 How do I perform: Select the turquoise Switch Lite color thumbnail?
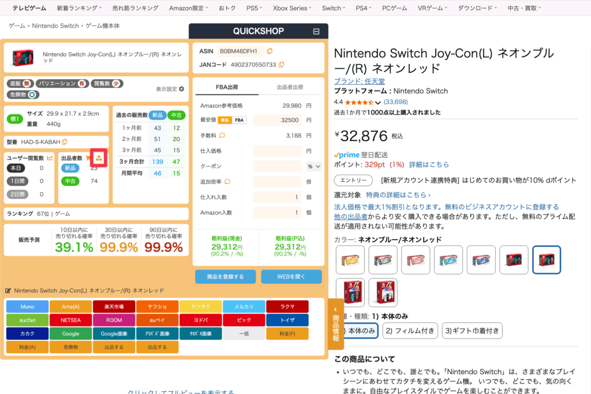(x=448, y=259)
